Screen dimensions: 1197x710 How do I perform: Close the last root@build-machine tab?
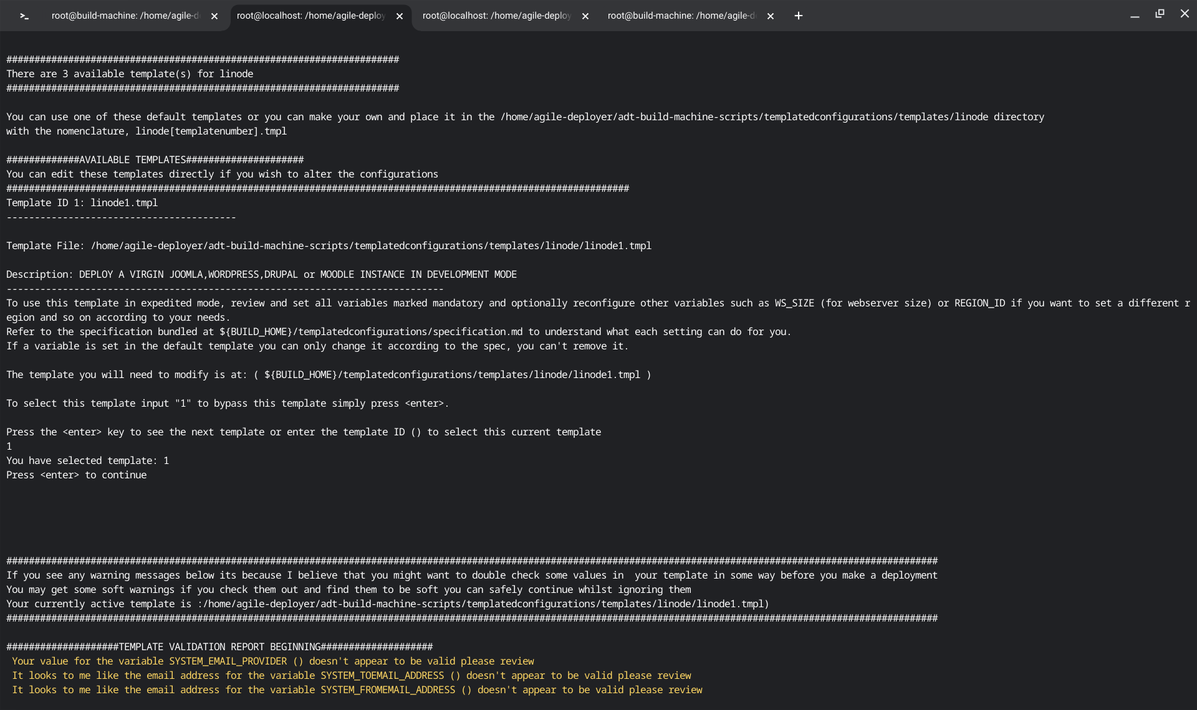pos(771,16)
